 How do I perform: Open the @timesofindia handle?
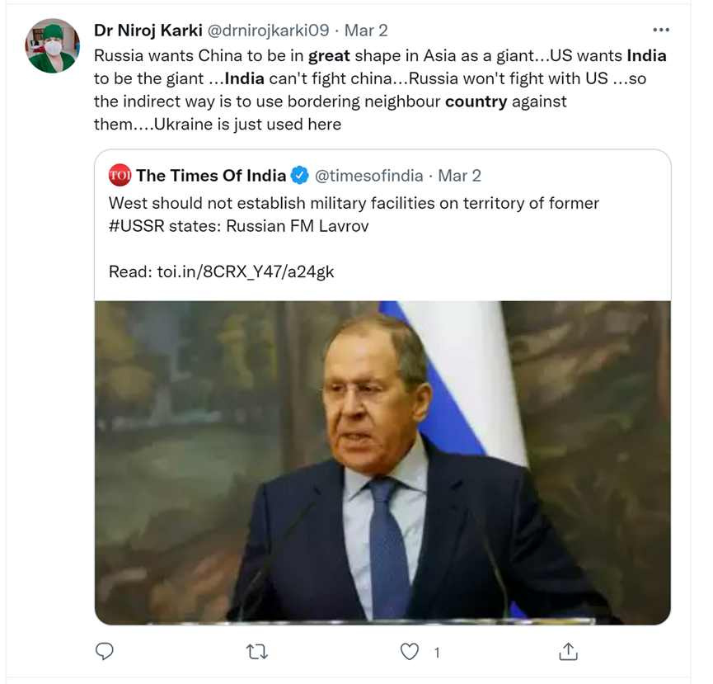[x=369, y=176]
